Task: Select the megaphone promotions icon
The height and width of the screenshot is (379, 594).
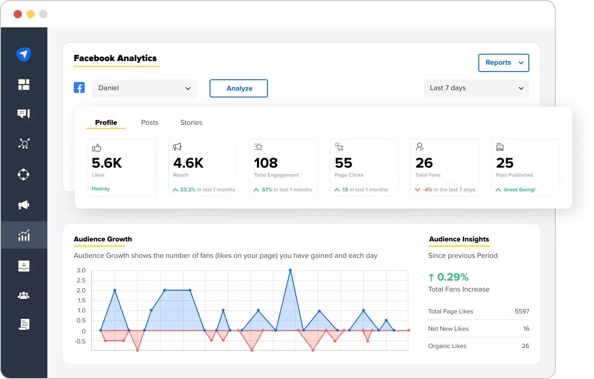Action: [24, 205]
